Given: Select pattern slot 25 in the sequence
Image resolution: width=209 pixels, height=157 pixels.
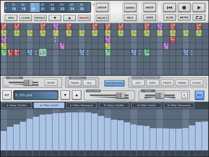Looking at the screenshot, I should [82, 7].
